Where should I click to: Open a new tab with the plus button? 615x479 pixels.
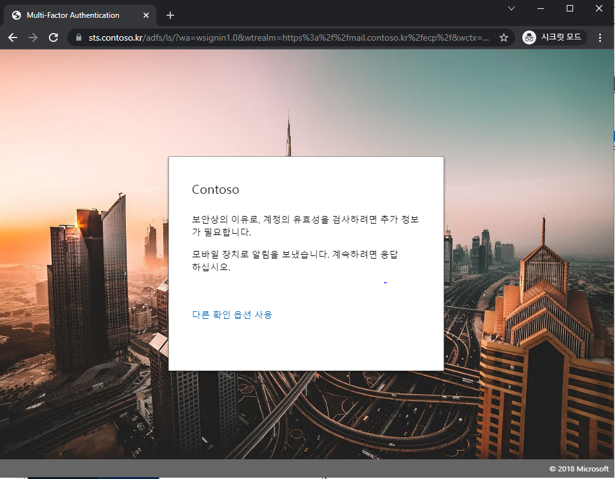pos(170,15)
